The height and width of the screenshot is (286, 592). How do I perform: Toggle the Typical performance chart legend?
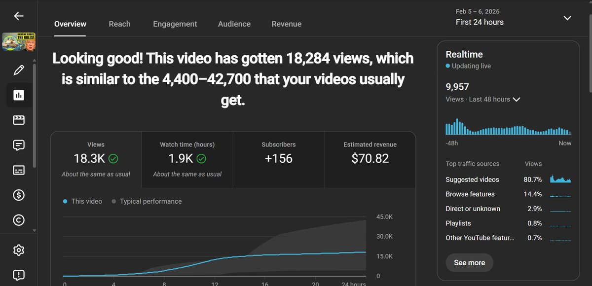(147, 201)
